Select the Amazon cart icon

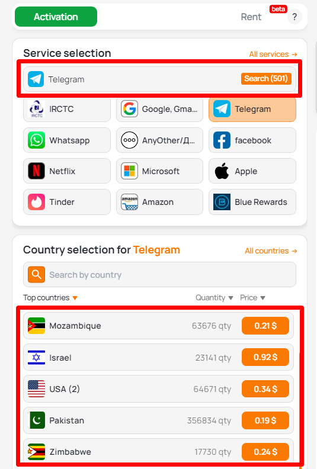(129, 202)
